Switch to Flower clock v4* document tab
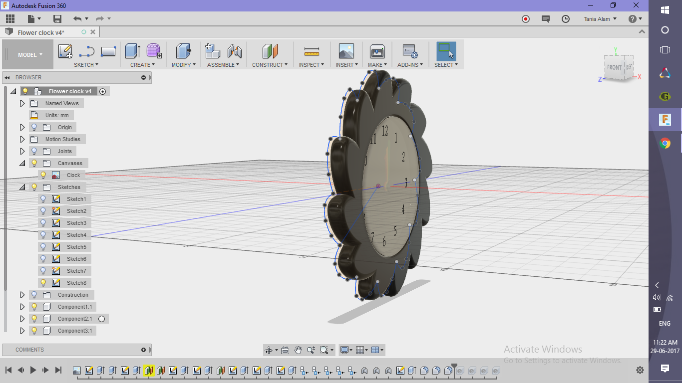The width and height of the screenshot is (682, 383). click(x=41, y=32)
